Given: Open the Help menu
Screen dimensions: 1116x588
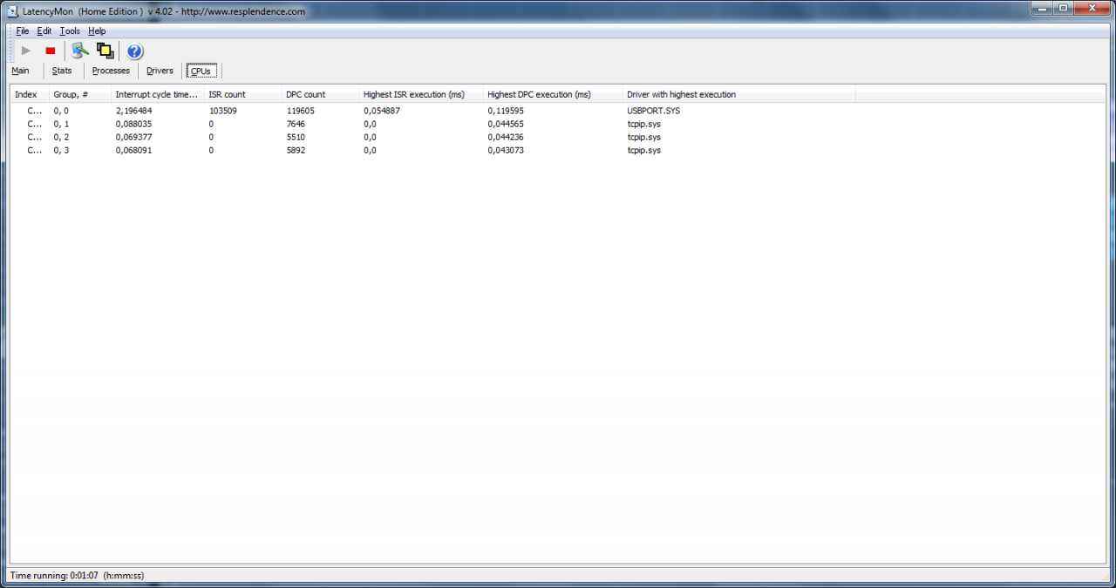Looking at the screenshot, I should (97, 31).
